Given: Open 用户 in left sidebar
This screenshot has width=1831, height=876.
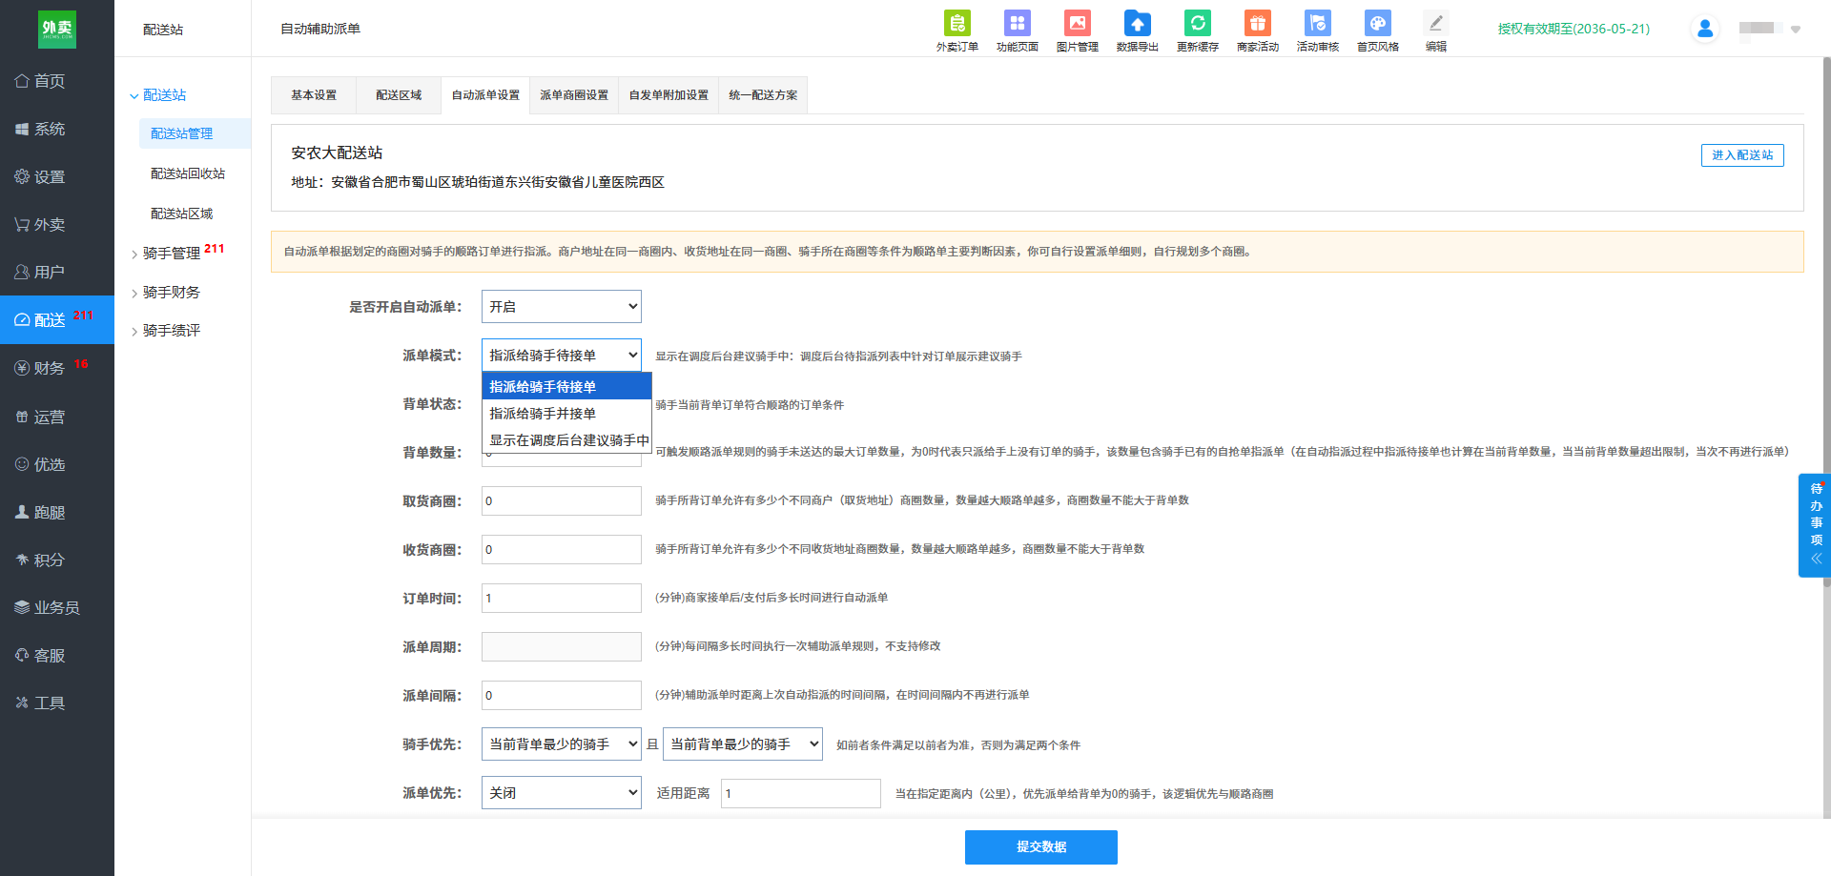Looking at the screenshot, I should tap(57, 272).
